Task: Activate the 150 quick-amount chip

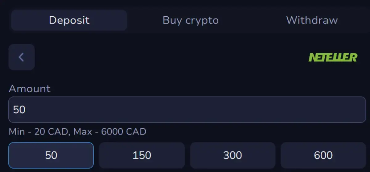Action: click(x=142, y=155)
